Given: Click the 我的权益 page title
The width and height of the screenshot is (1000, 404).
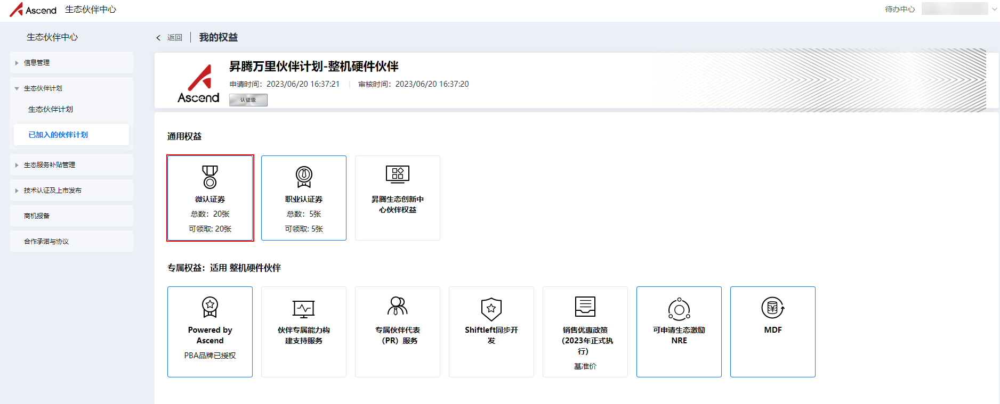Looking at the screenshot, I should pos(219,37).
